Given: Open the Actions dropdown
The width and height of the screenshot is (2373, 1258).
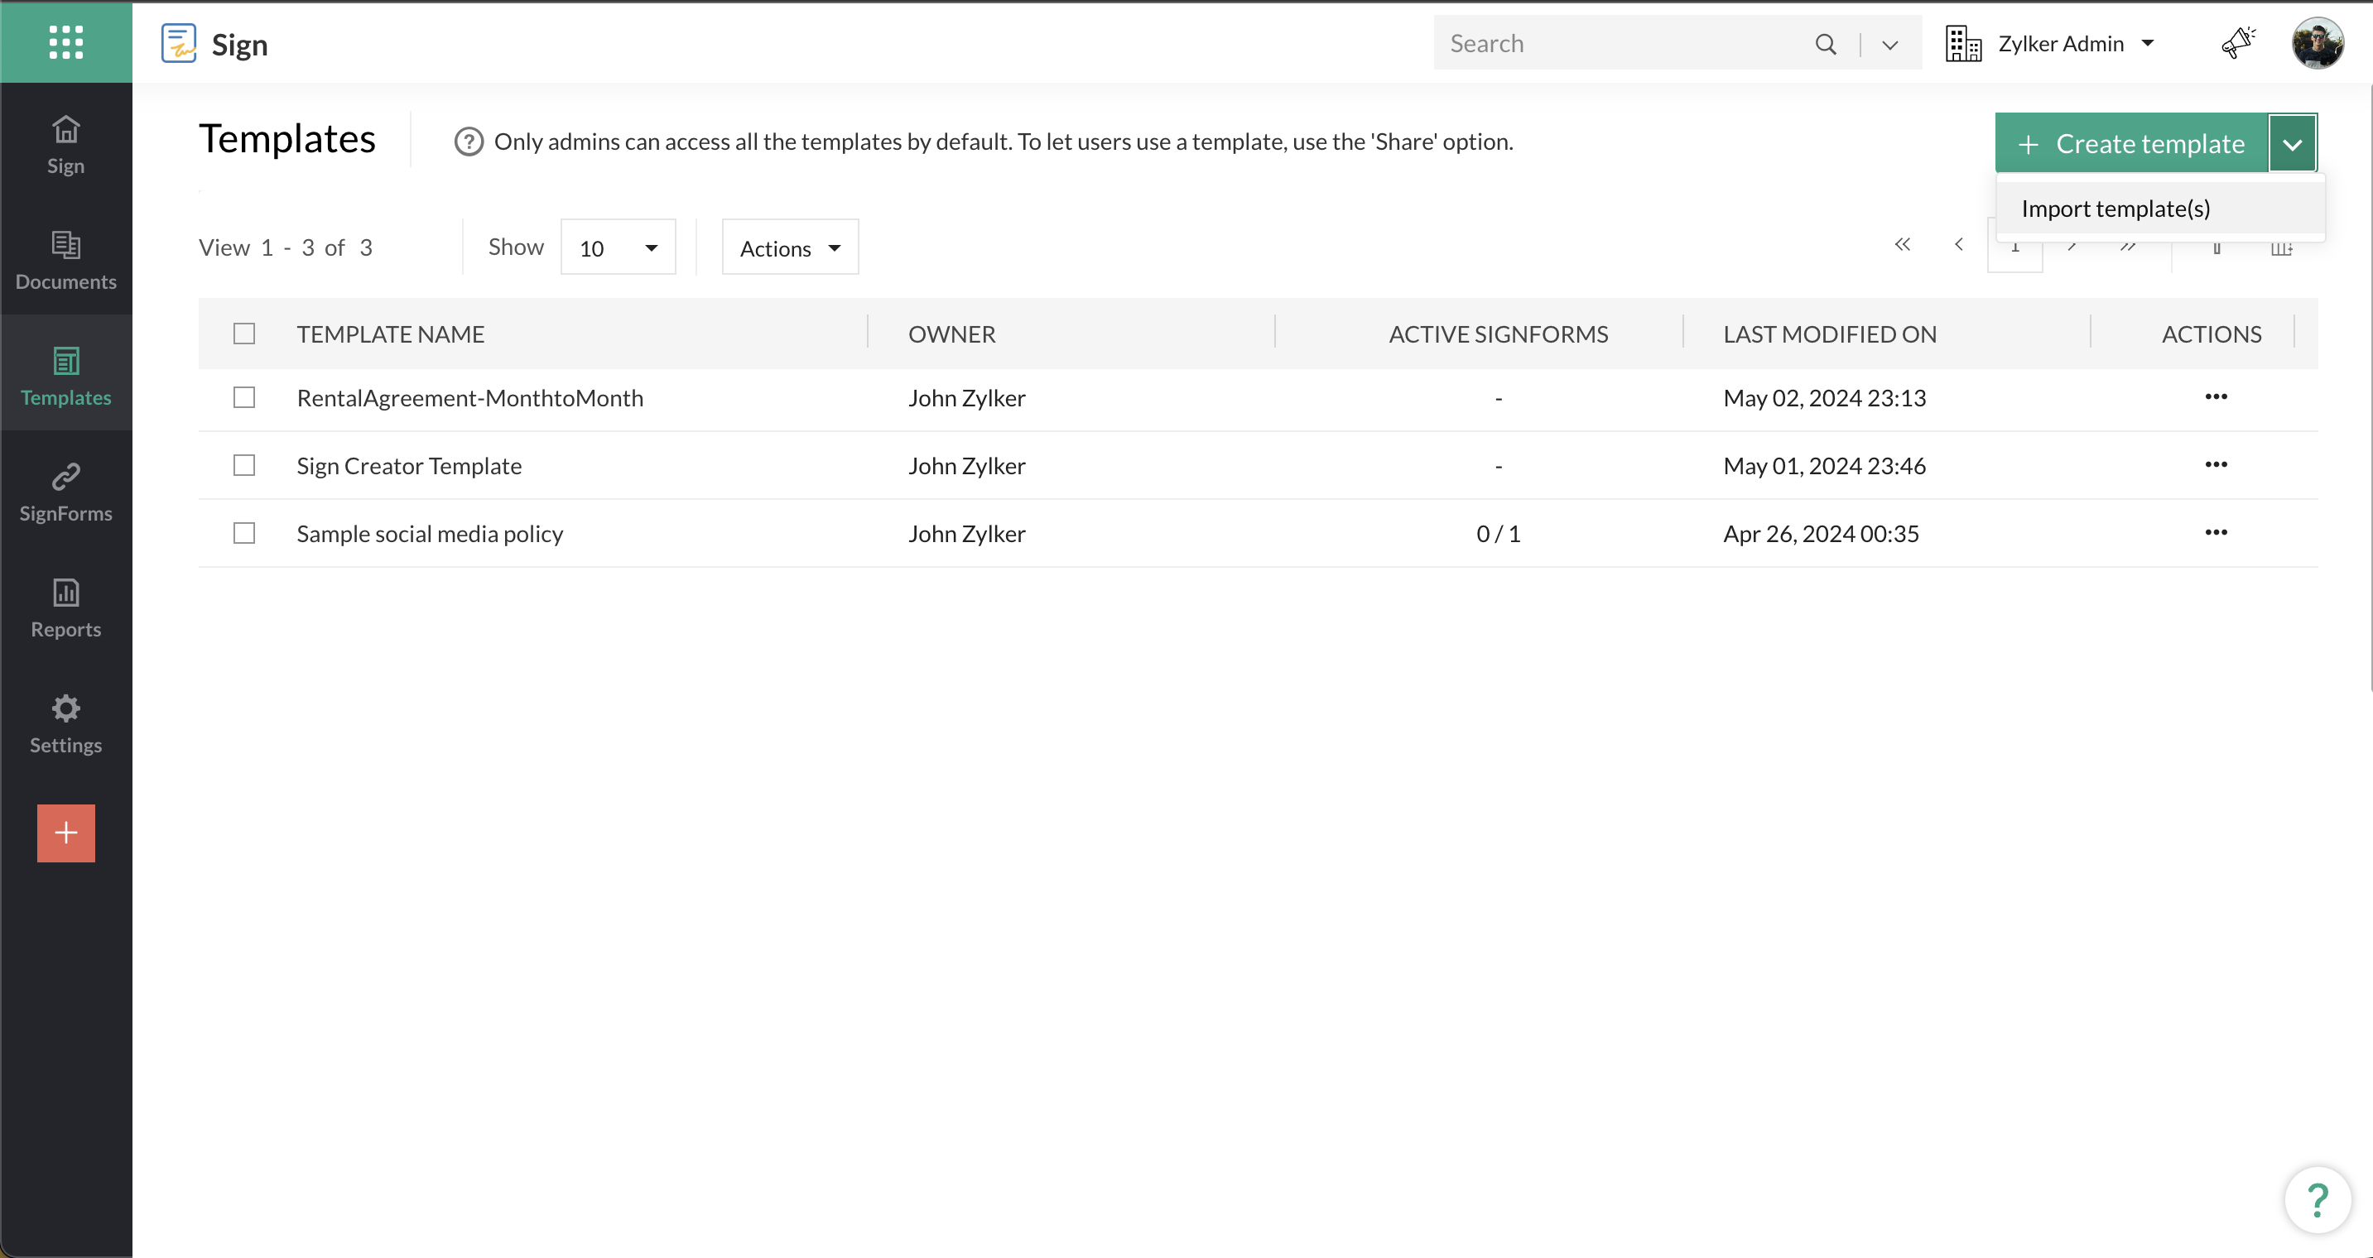Looking at the screenshot, I should click(x=789, y=247).
